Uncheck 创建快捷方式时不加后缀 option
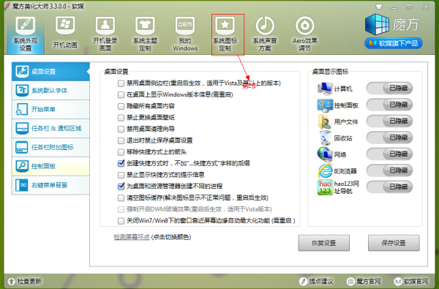Screen dimensions: 439x289 121,163
